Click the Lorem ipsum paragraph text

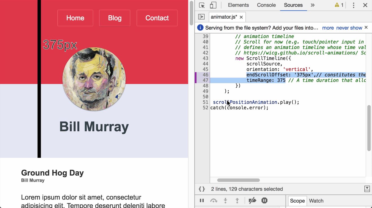[93, 201]
